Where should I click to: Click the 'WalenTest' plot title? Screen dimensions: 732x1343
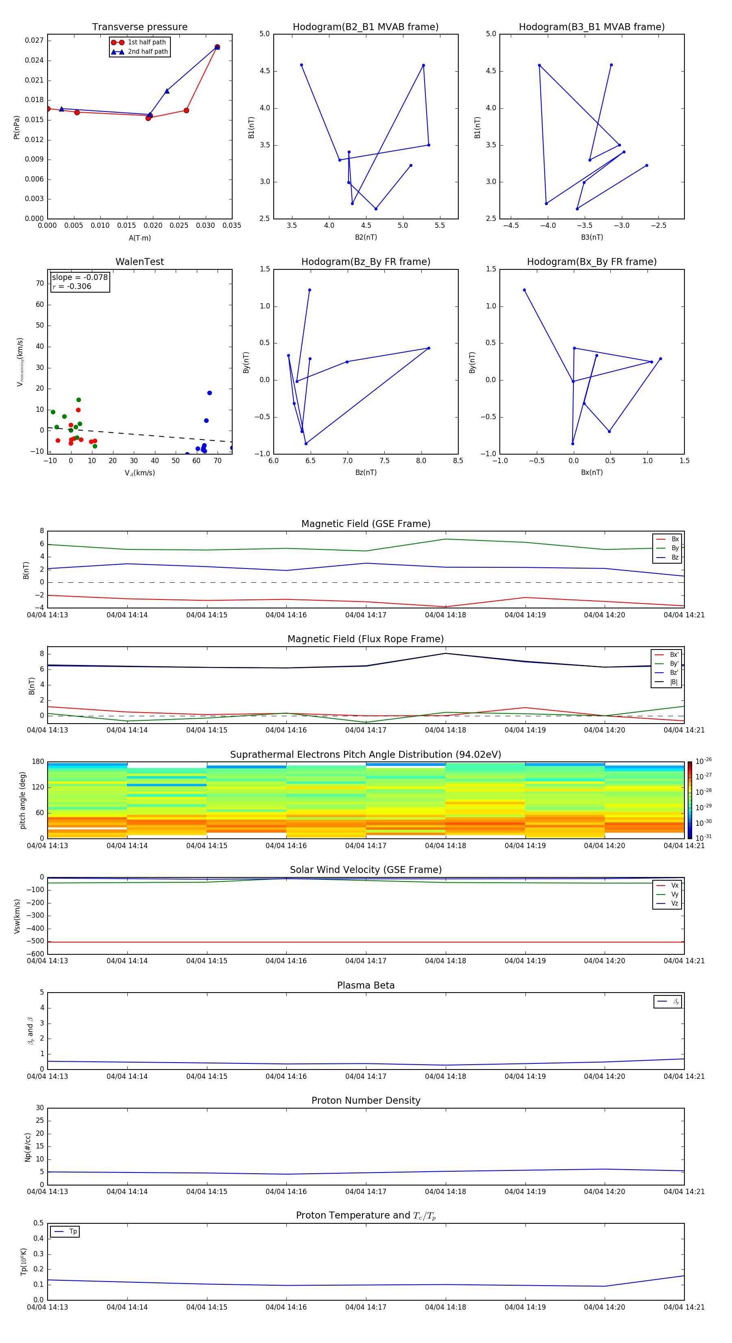coord(139,262)
